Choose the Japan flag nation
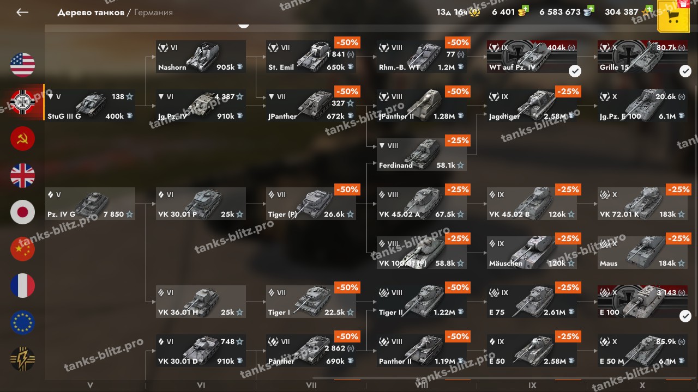The image size is (698, 392). pos(22,212)
